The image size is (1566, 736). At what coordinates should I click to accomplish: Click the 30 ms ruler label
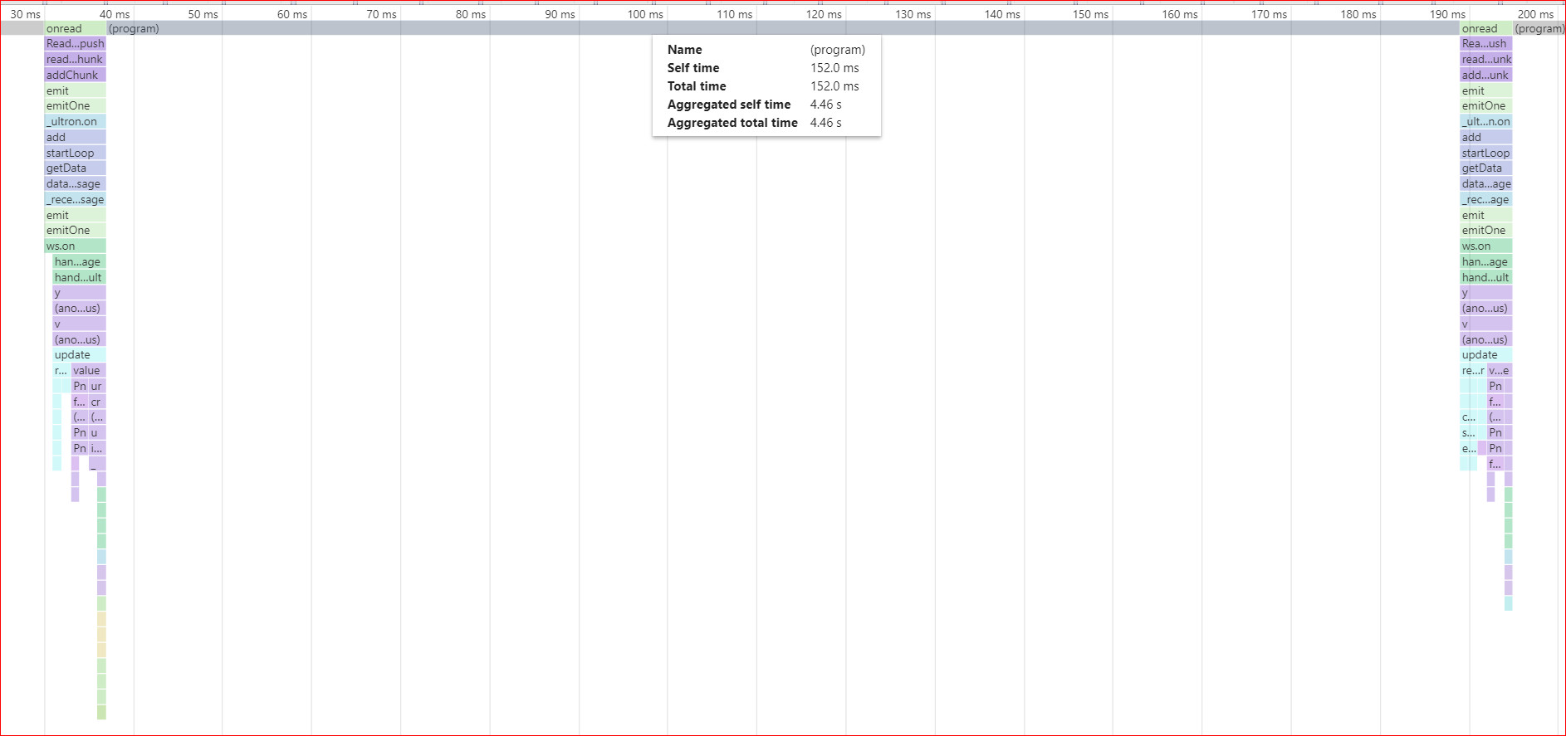pyautogui.click(x=25, y=14)
